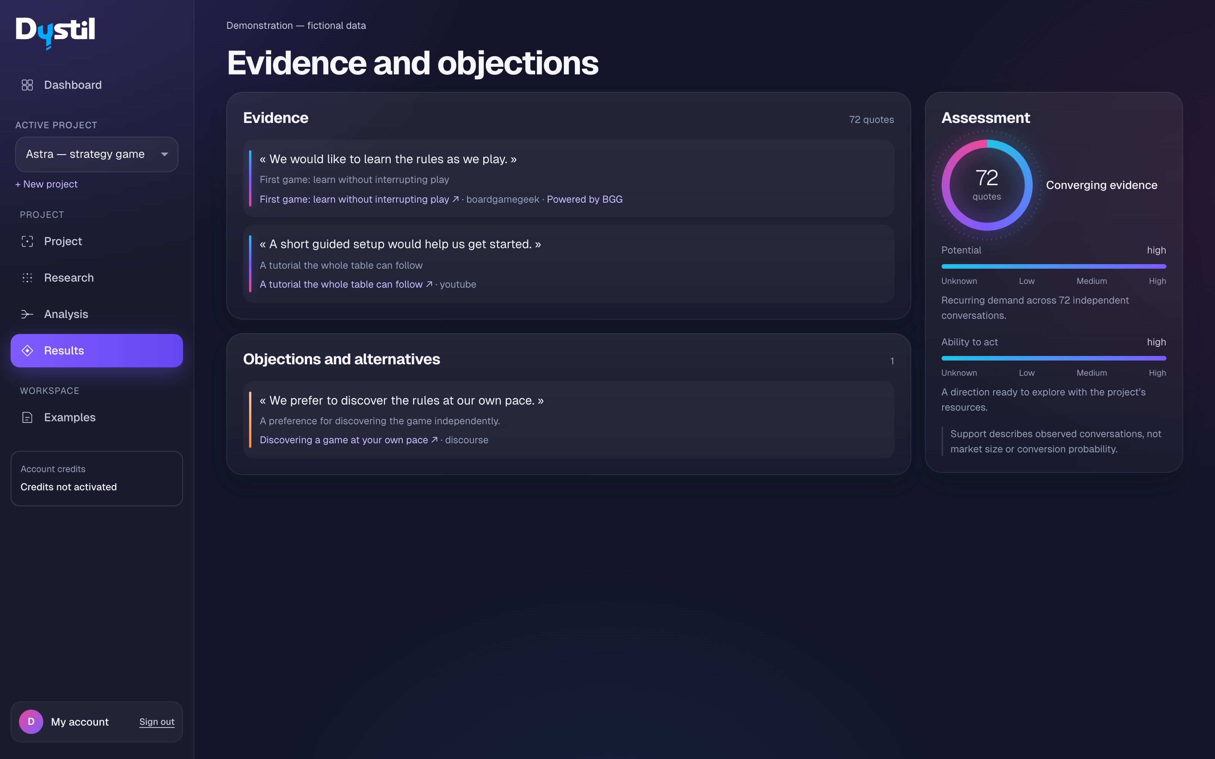Open the Analysis page

(96, 314)
